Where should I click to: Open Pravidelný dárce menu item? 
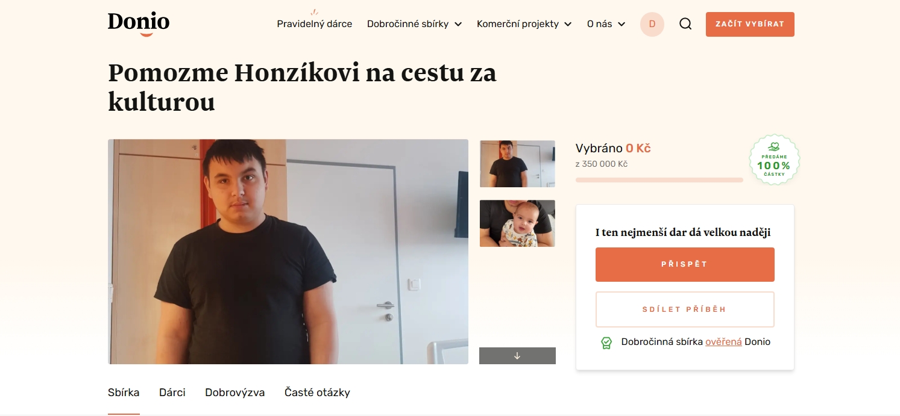(x=315, y=24)
